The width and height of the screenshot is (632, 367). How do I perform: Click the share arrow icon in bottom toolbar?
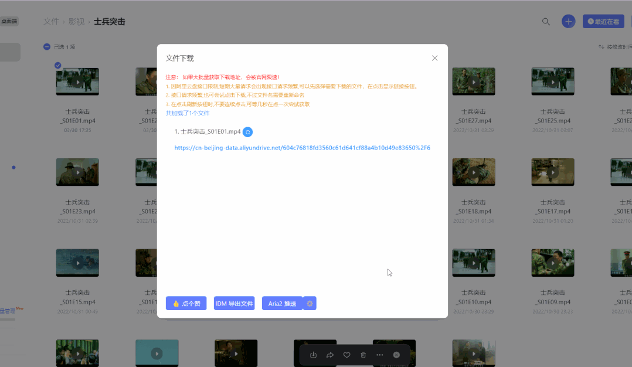click(329, 355)
